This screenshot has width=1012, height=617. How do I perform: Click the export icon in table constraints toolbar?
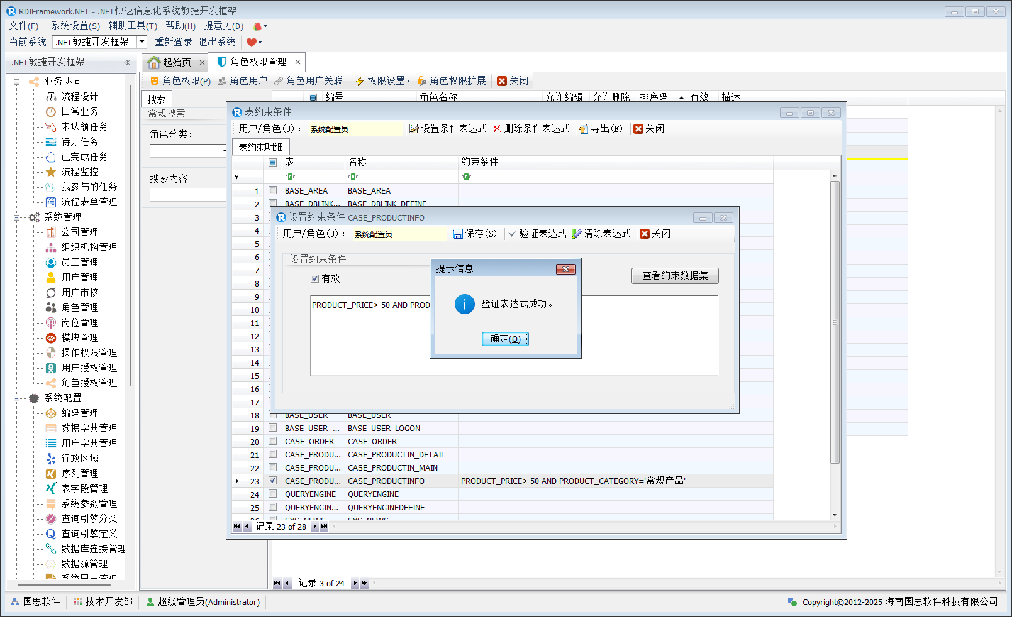584,129
